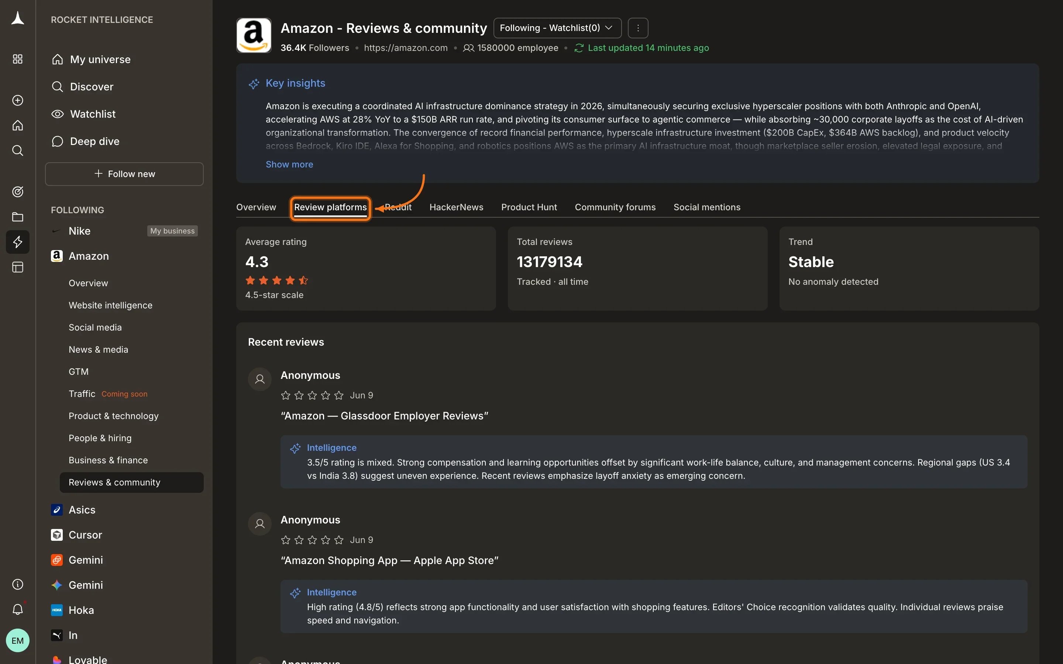Open the Following - Watchlist(0) dropdown
The height and width of the screenshot is (664, 1063).
tap(557, 28)
